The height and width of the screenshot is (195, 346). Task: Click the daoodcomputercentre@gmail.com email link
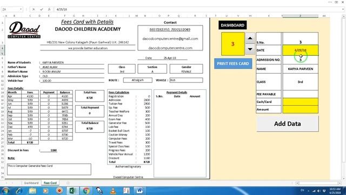click(x=170, y=38)
